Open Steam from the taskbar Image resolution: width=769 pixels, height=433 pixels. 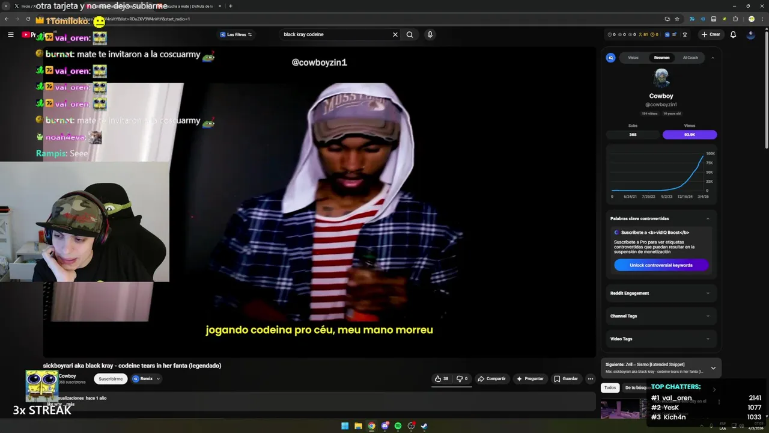pos(424,426)
